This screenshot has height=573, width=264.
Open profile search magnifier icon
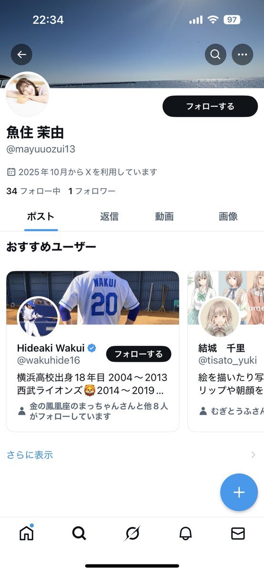[215, 54]
